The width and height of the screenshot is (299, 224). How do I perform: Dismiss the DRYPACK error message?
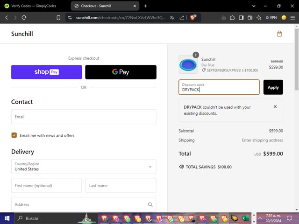[x=275, y=106]
